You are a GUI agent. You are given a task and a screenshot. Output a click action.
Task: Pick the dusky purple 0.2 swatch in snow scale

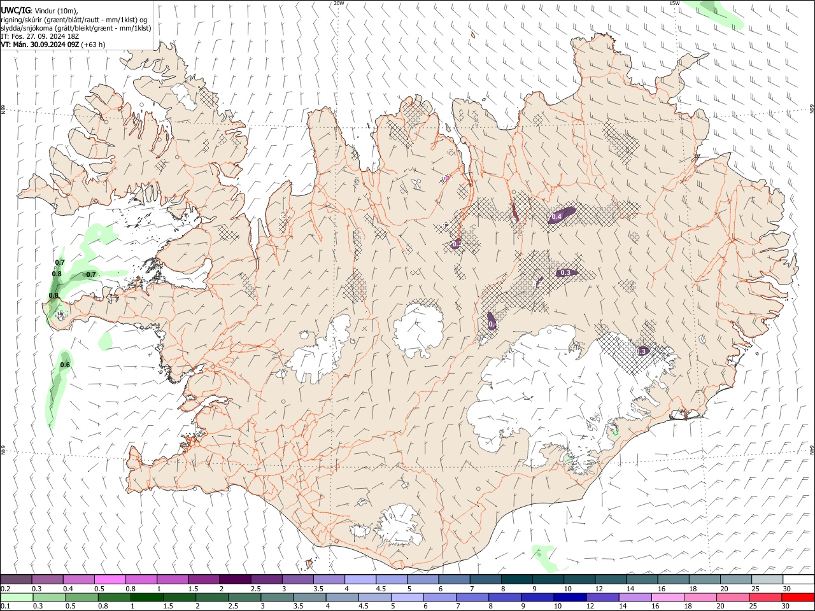tap(16, 579)
